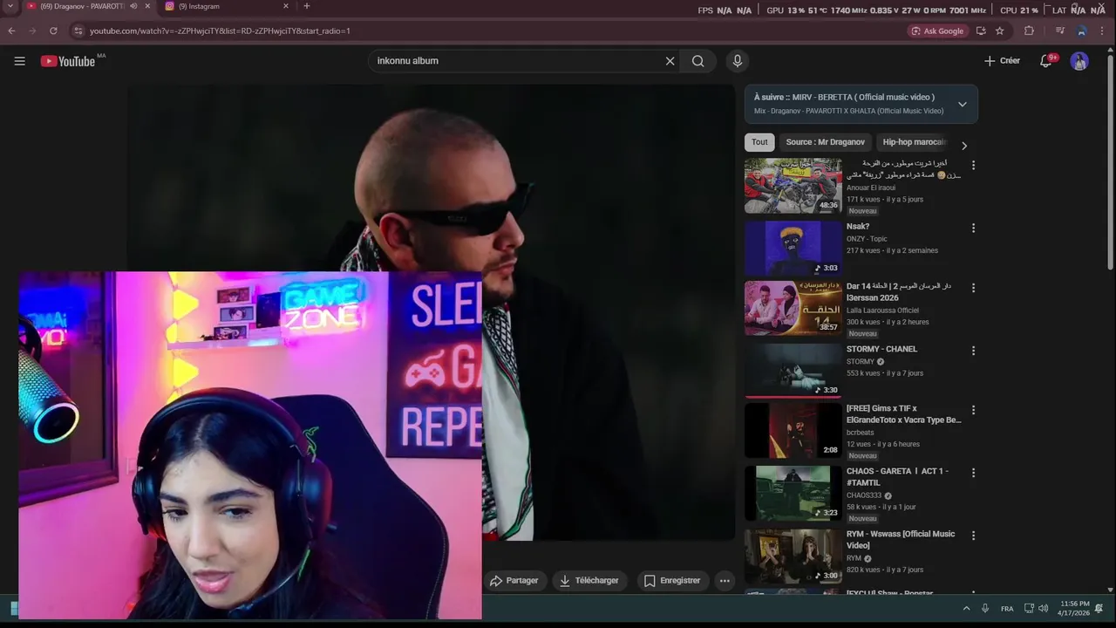Open the Anouar El iraoui video thumbnail
The width and height of the screenshot is (1116, 628).
(793, 186)
